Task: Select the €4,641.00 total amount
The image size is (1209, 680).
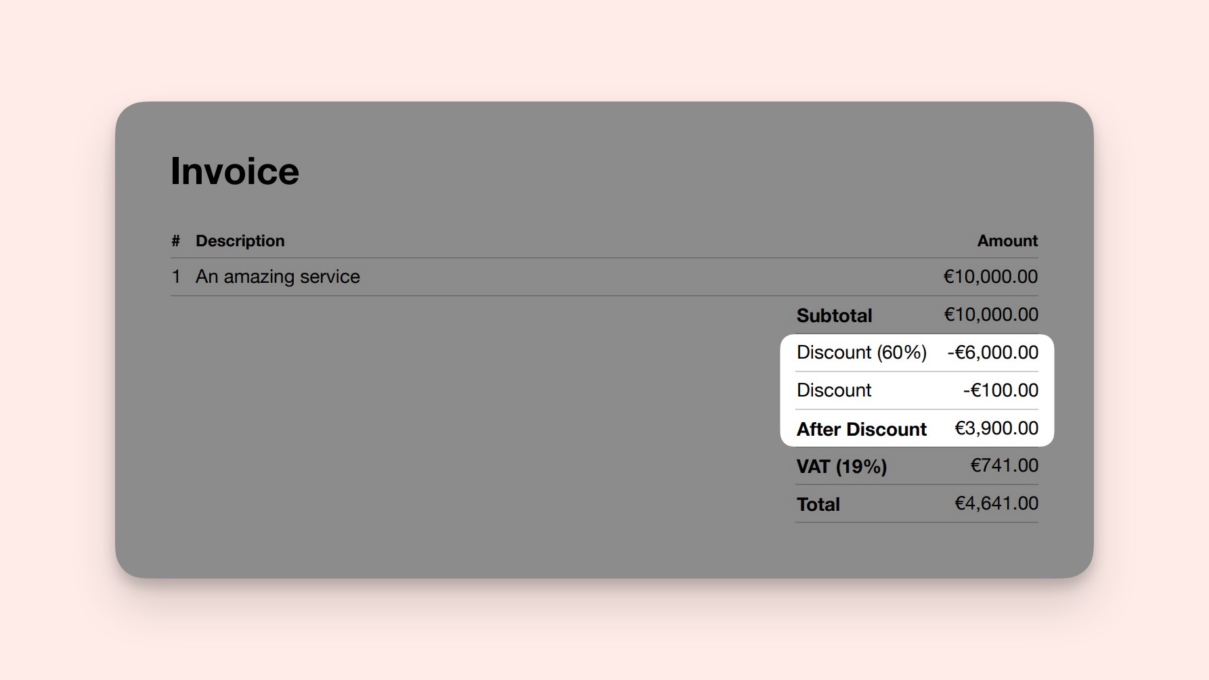Action: point(995,503)
